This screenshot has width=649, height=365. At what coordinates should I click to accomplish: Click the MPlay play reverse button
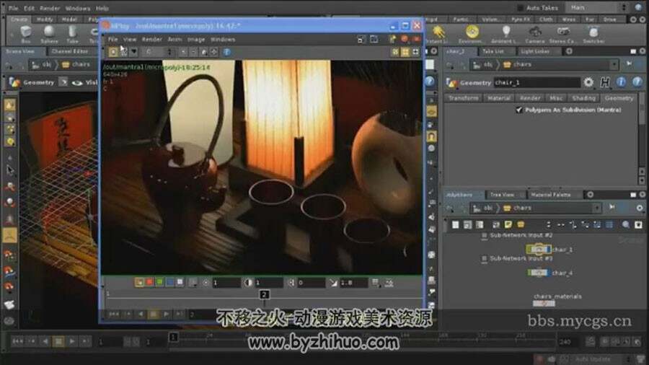pos(141,315)
